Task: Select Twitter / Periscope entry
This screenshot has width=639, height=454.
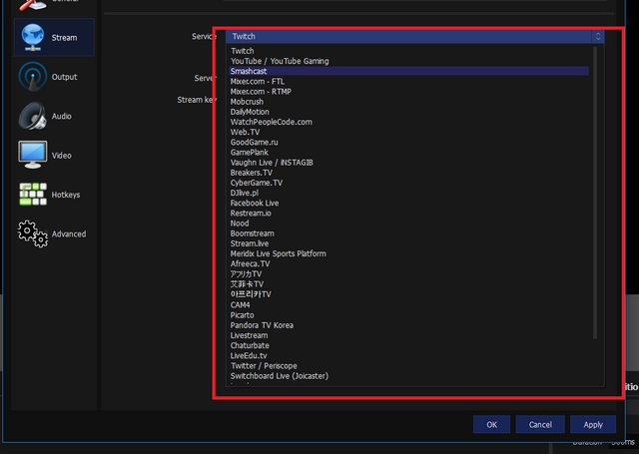Action: tap(408, 366)
